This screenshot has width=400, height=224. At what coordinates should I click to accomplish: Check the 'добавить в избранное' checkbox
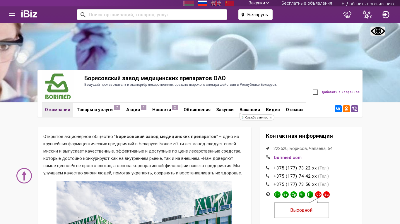pos(315,92)
